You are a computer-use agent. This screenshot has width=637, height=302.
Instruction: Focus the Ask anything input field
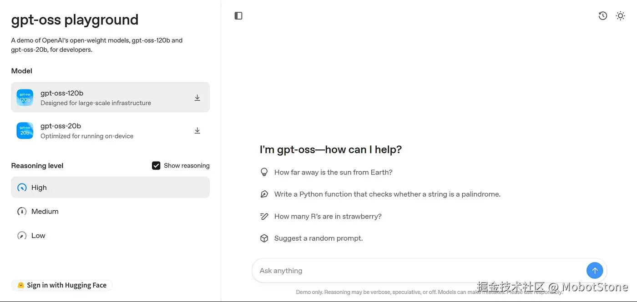click(x=419, y=271)
